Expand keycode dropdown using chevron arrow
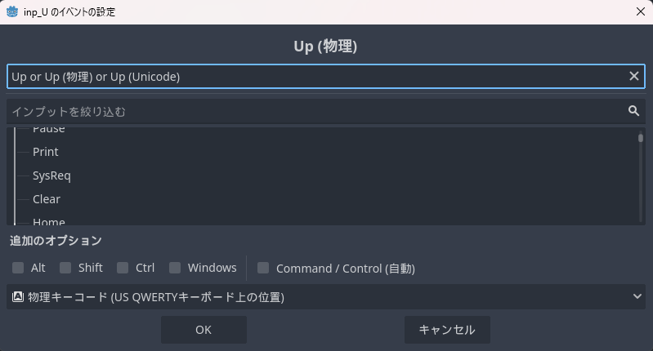The width and height of the screenshot is (653, 351). coord(637,297)
